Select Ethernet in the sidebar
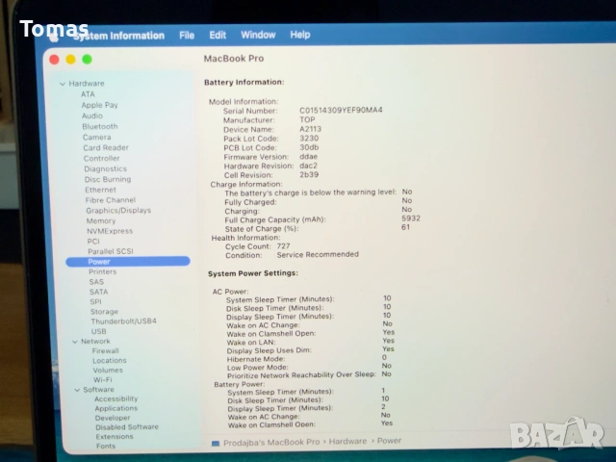The image size is (616, 462). click(x=100, y=190)
